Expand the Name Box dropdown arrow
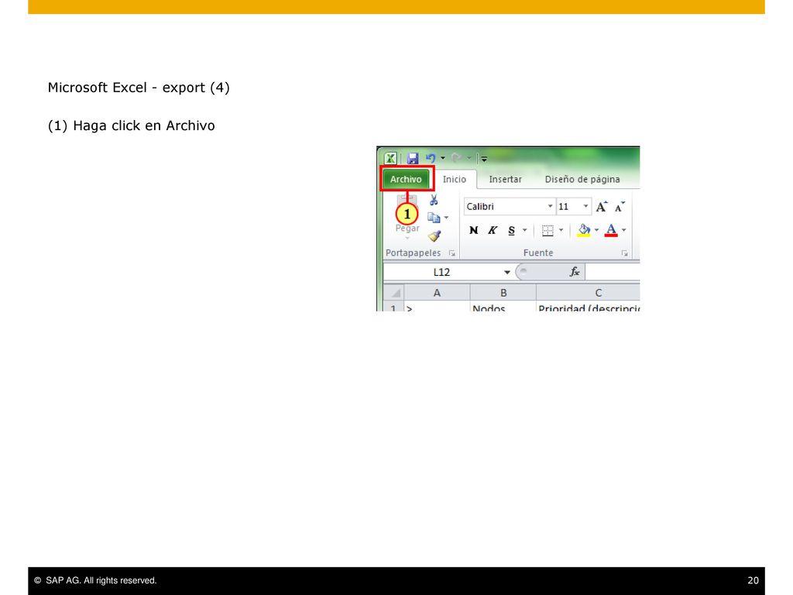Image resolution: width=793 pixels, height=595 pixels. click(x=506, y=272)
